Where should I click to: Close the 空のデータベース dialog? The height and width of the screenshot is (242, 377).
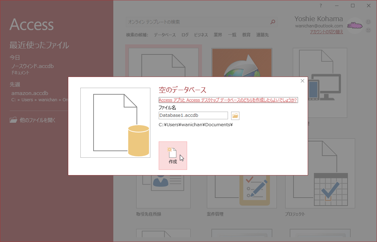click(x=303, y=81)
